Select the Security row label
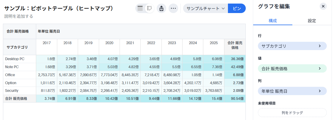 pyautogui.click(x=12, y=91)
